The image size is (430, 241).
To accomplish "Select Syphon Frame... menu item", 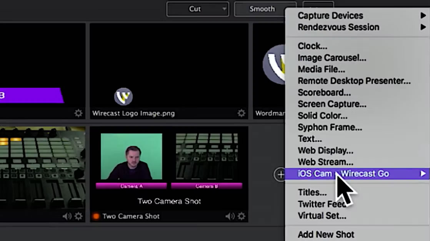I will pyautogui.click(x=330, y=127).
